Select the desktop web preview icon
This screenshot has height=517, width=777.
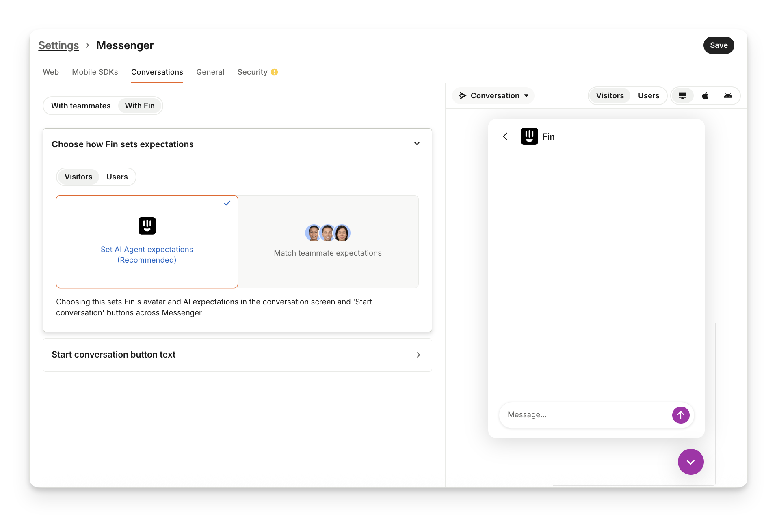point(682,96)
